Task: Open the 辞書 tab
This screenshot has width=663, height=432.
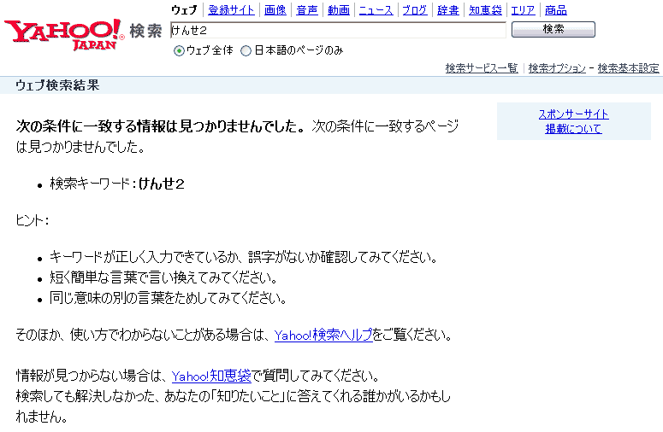Action: coord(447,10)
